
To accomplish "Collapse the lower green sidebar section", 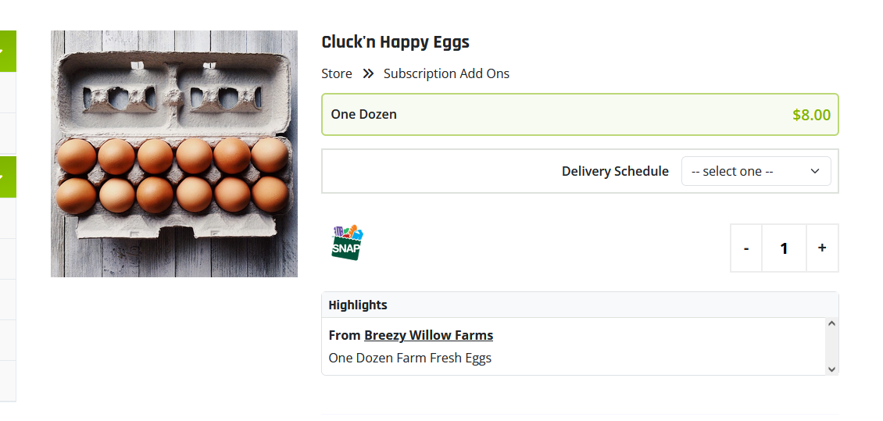I will (7, 177).
